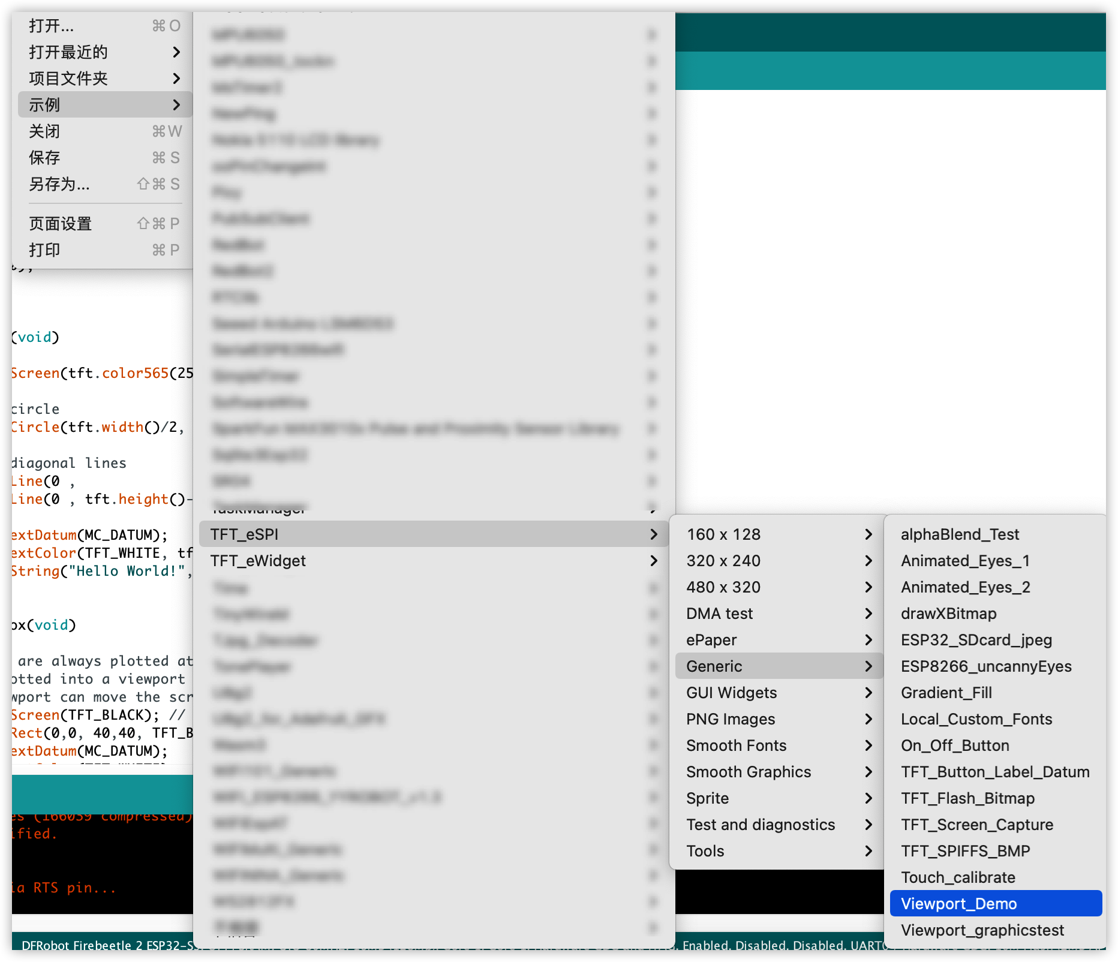
Task: Choose 另存为... menu item
Action: [x=105, y=184]
